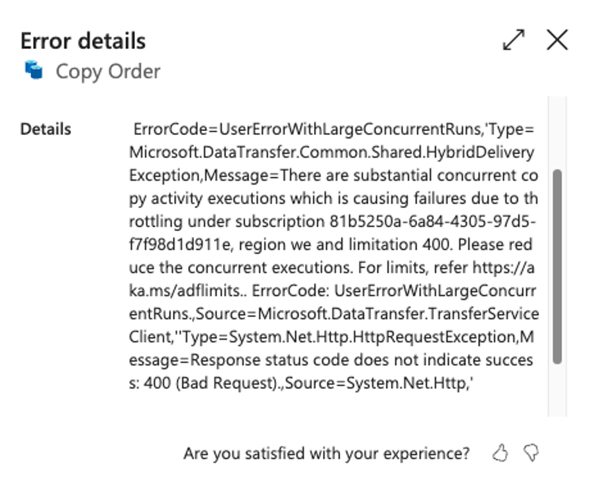Click "Are you satisfied with your experience?" text
This screenshot has height=486, width=592.
coord(326,454)
